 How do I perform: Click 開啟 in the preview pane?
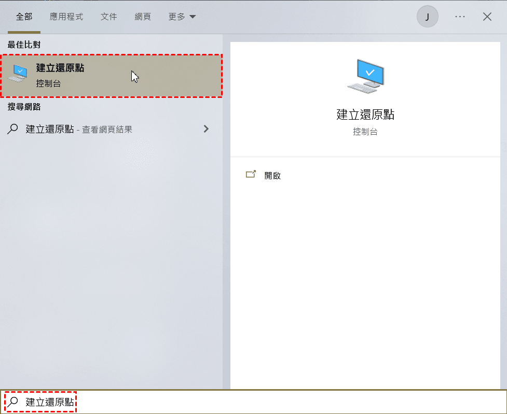point(272,176)
